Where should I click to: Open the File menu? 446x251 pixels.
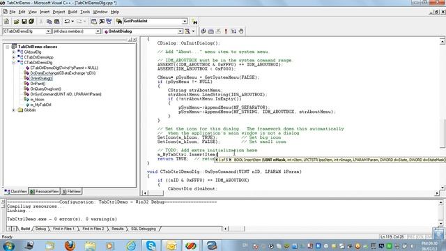click(x=13, y=12)
